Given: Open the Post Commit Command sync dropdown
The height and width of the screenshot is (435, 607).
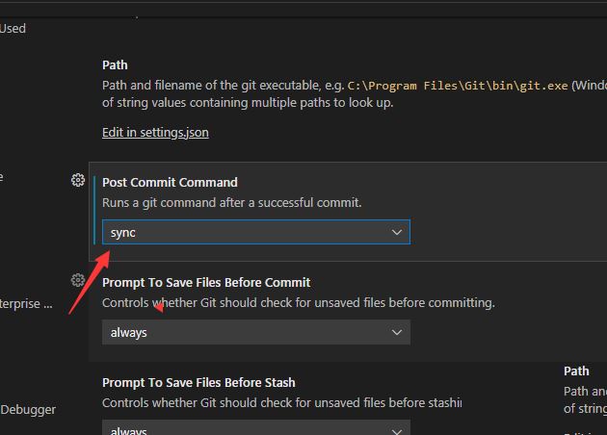Looking at the screenshot, I should point(255,232).
